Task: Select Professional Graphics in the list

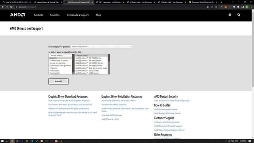Action: pos(60,60)
